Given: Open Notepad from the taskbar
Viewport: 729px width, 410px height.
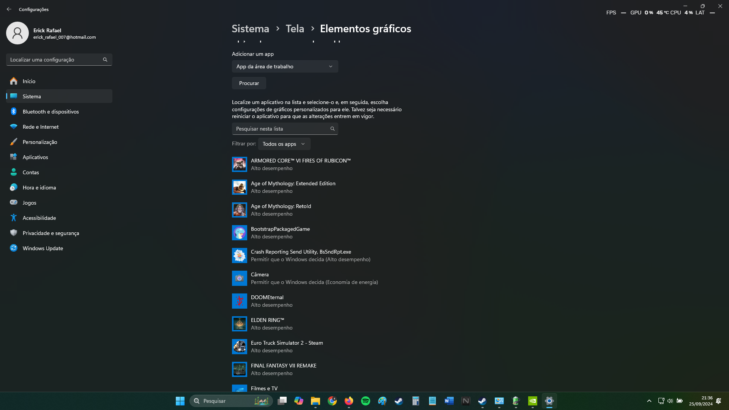Looking at the screenshot, I should coord(432,401).
